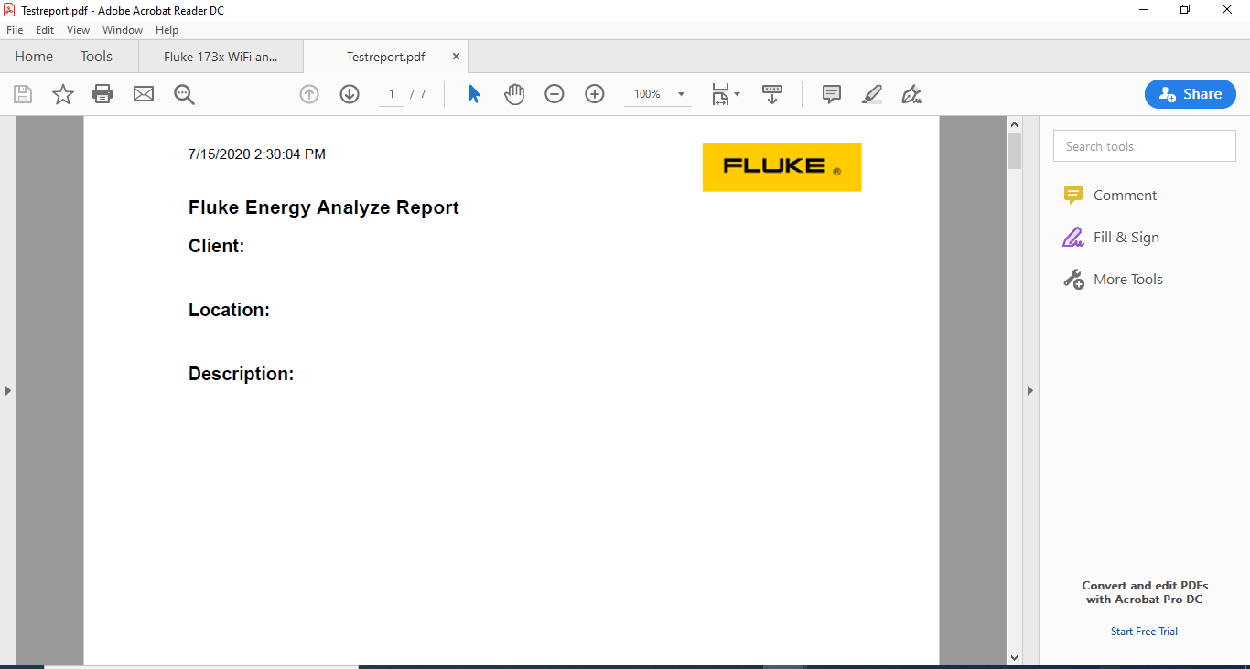Screen dimensions: 1250x669
Task: Open the File menu
Action: point(15,30)
